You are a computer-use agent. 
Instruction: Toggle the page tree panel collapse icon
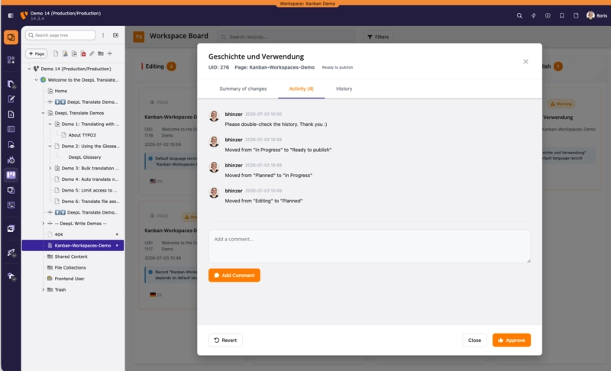116,35
